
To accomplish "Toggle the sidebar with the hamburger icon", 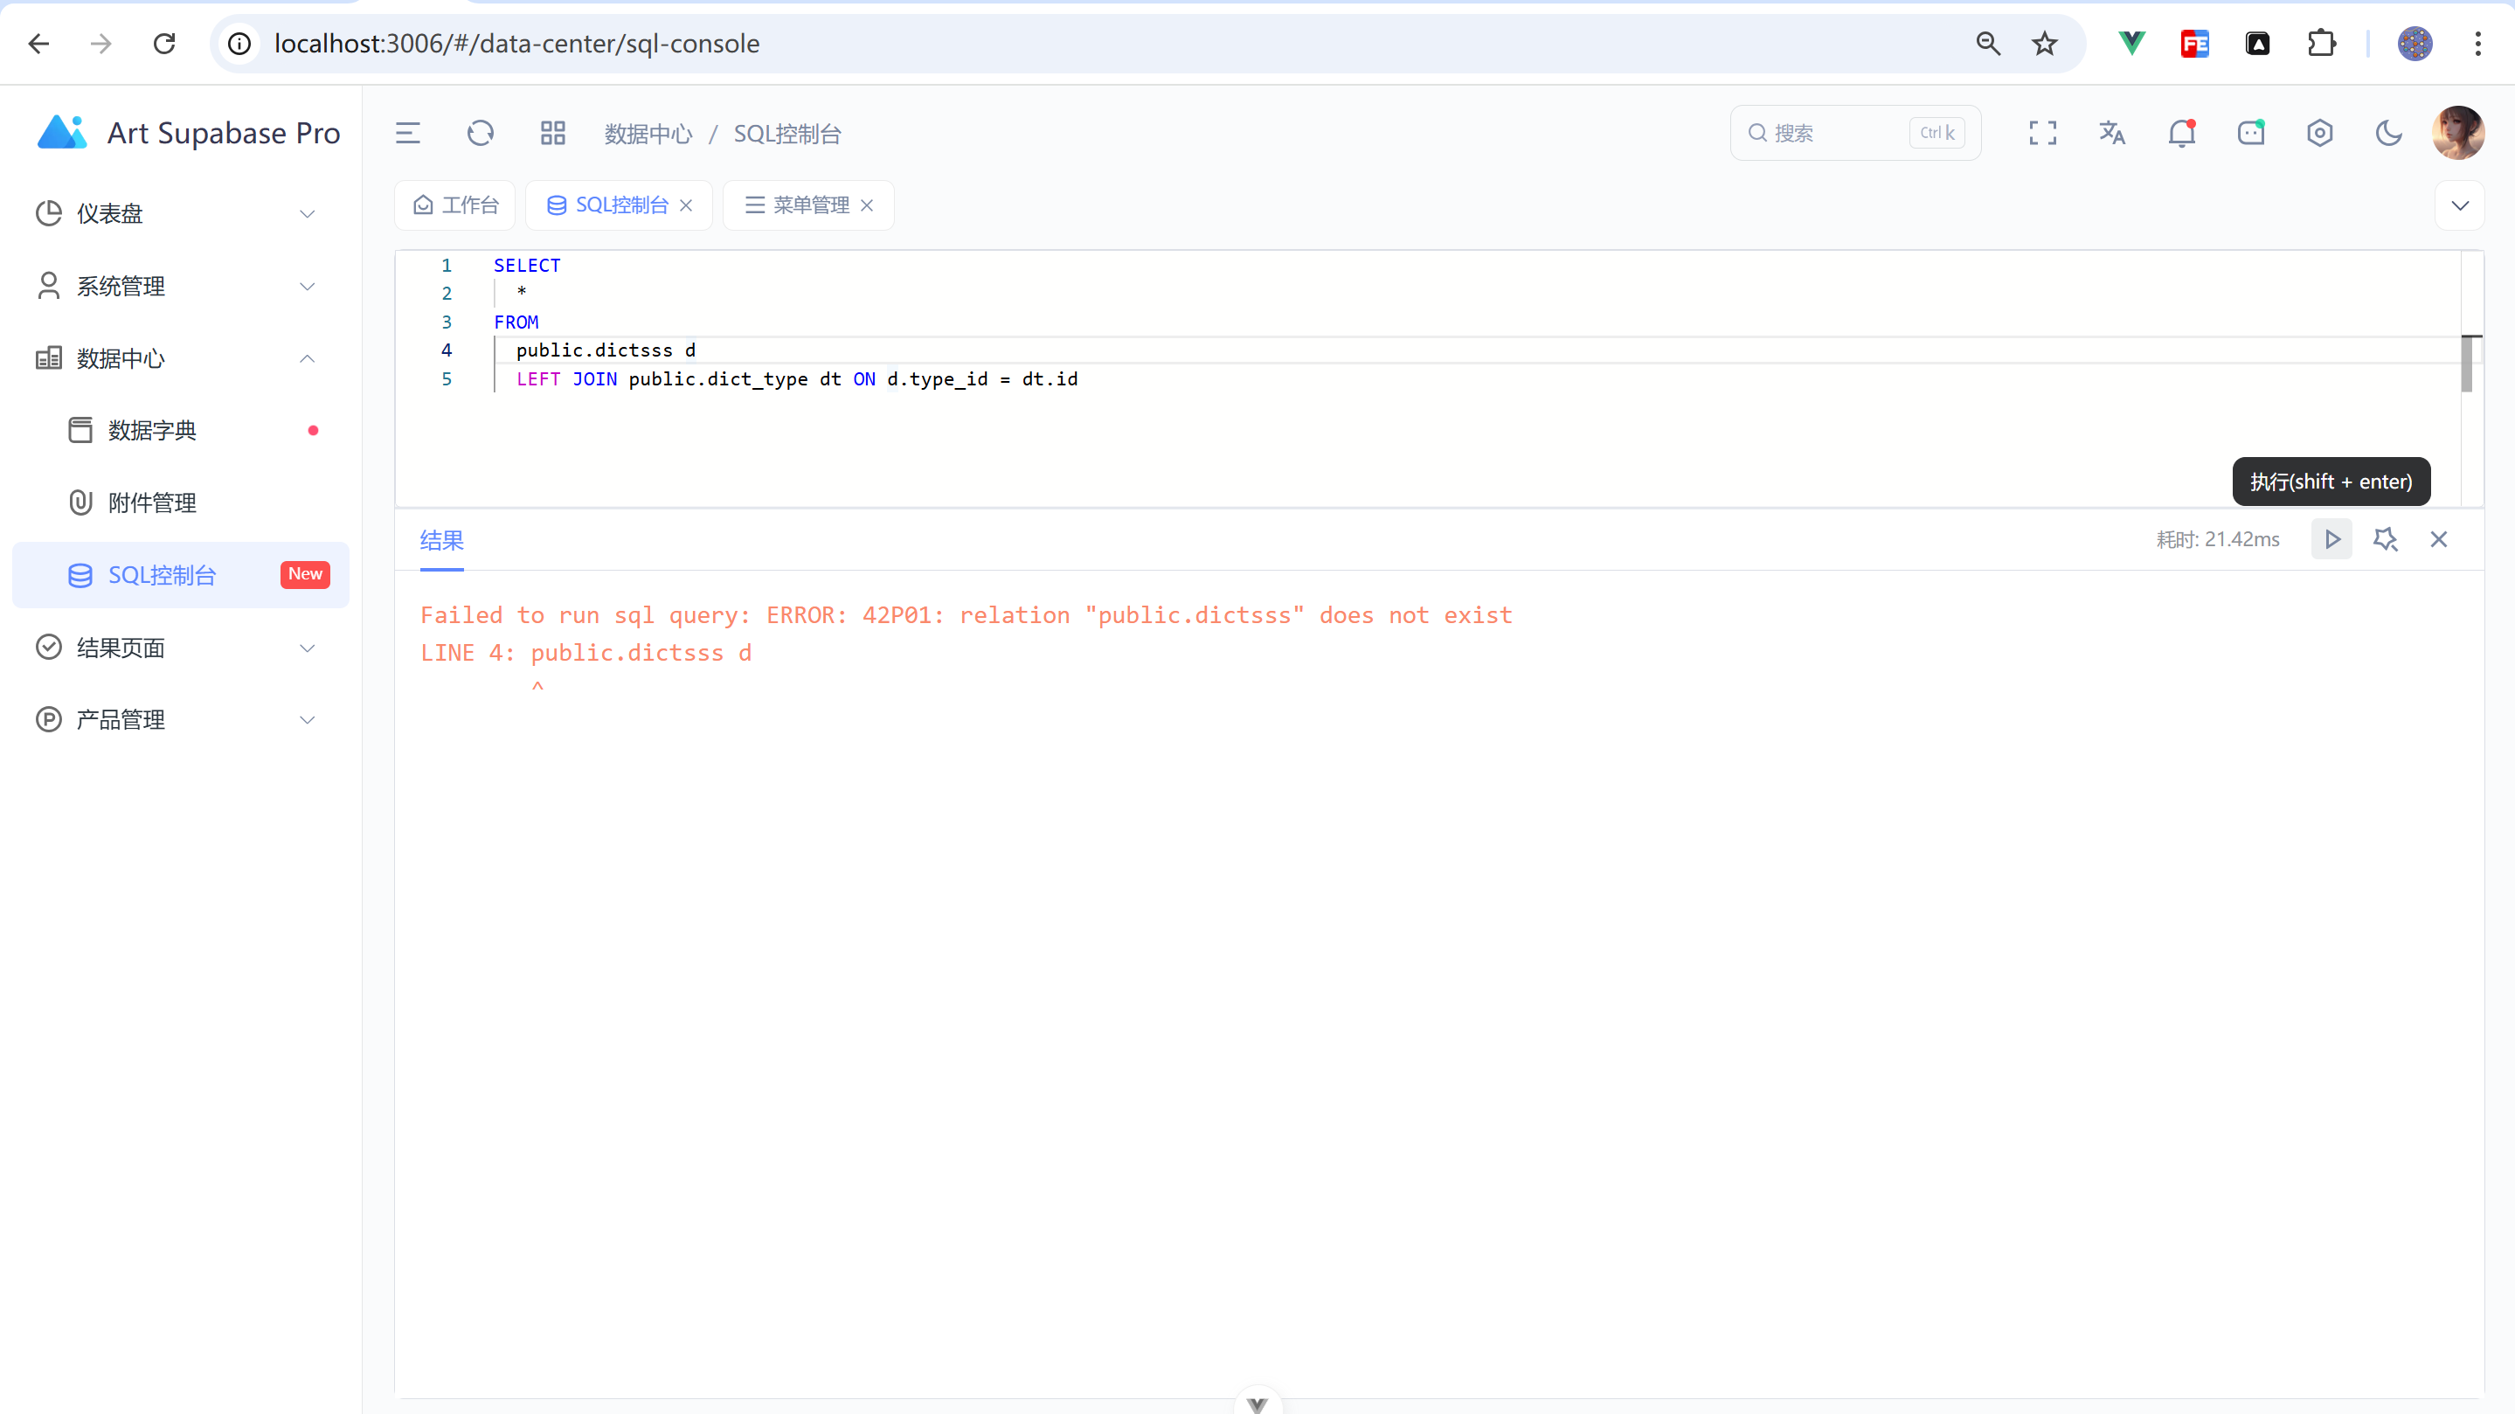I will [x=407, y=133].
